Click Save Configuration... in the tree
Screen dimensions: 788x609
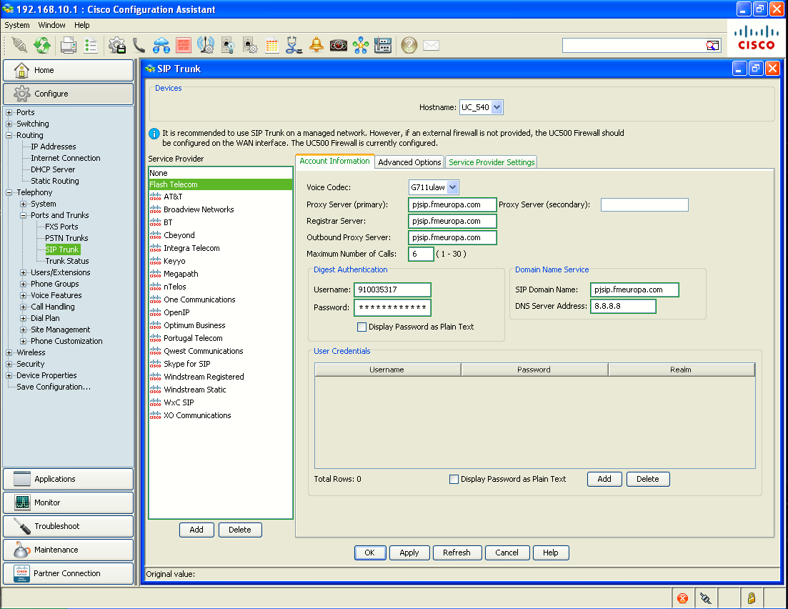(x=54, y=387)
